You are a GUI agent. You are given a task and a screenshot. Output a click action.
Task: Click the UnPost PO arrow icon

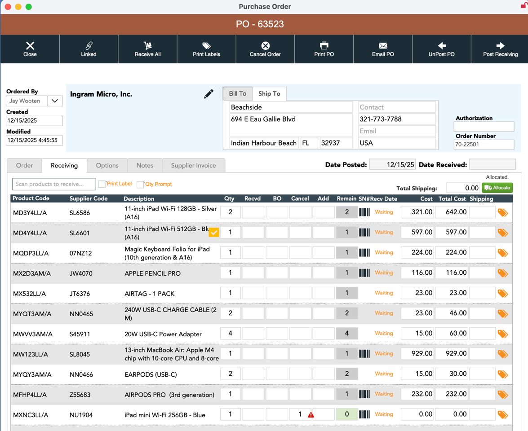pyautogui.click(x=442, y=46)
